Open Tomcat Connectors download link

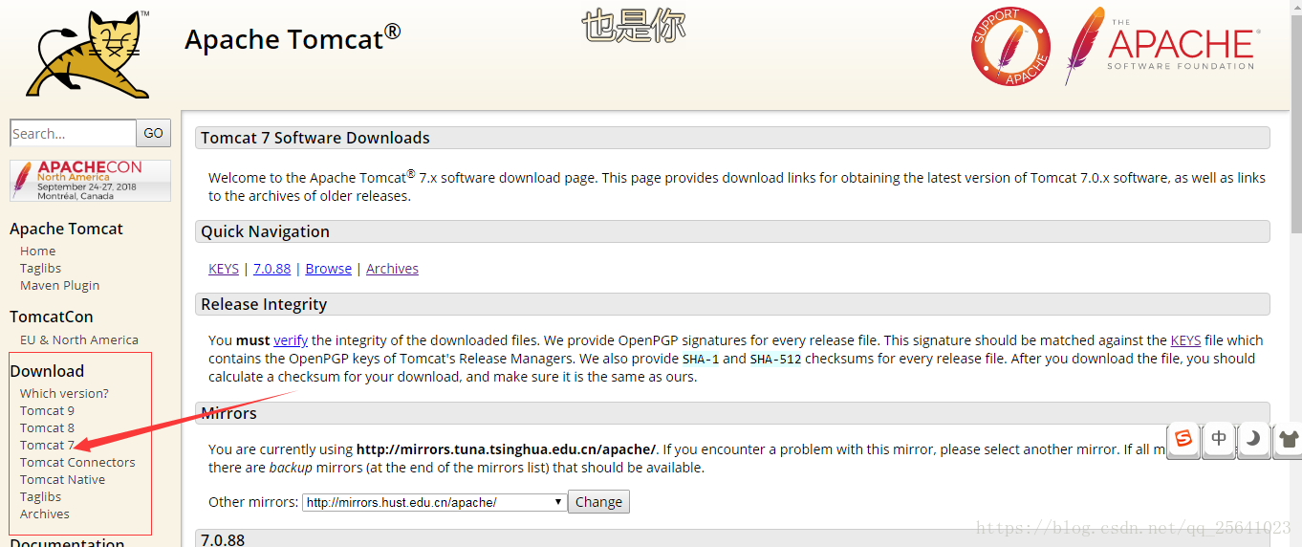tap(77, 462)
